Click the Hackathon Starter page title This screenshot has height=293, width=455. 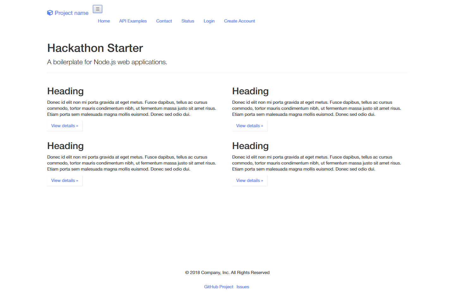tap(95, 48)
